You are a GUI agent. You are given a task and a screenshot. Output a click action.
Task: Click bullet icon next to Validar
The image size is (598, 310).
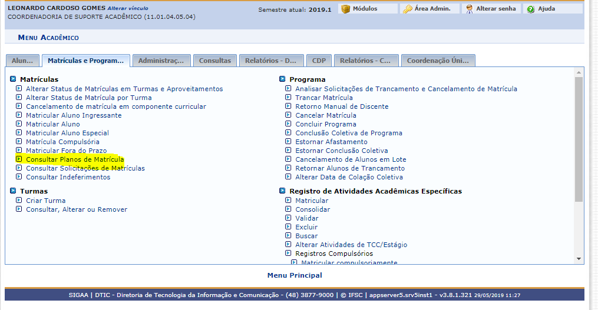pyautogui.click(x=288, y=218)
